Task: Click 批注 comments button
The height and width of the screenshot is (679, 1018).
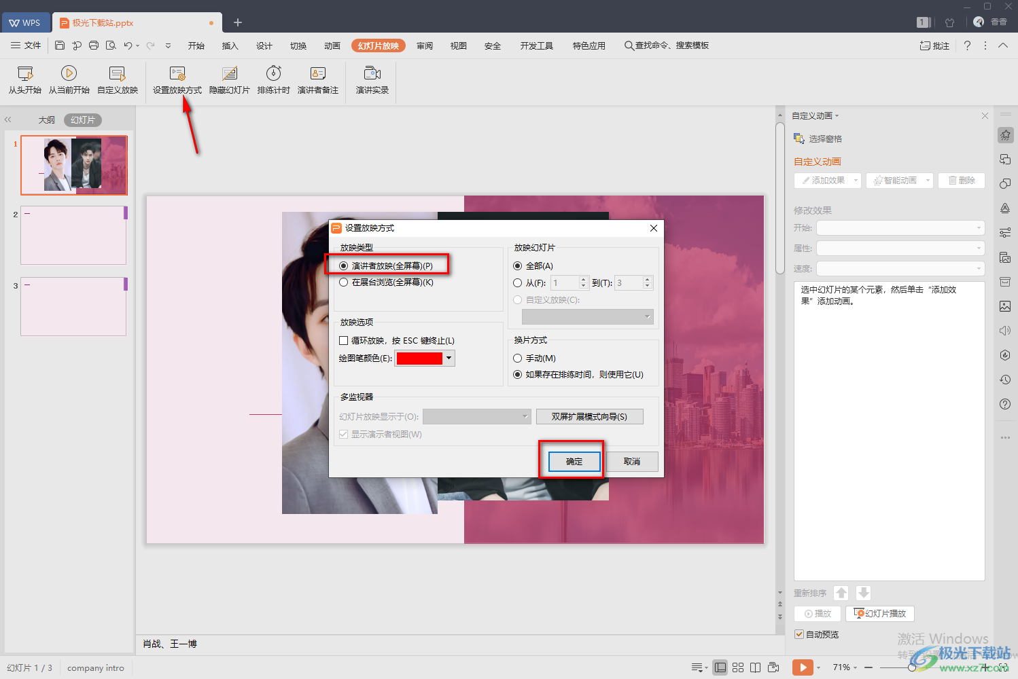Action: (x=934, y=45)
